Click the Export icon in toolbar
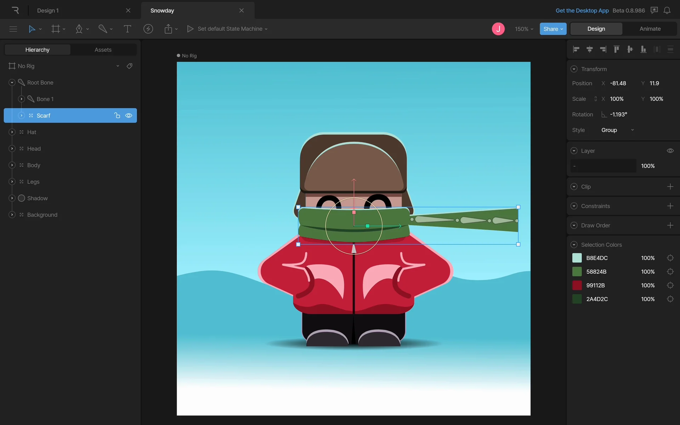This screenshot has height=425, width=680. pyautogui.click(x=168, y=29)
